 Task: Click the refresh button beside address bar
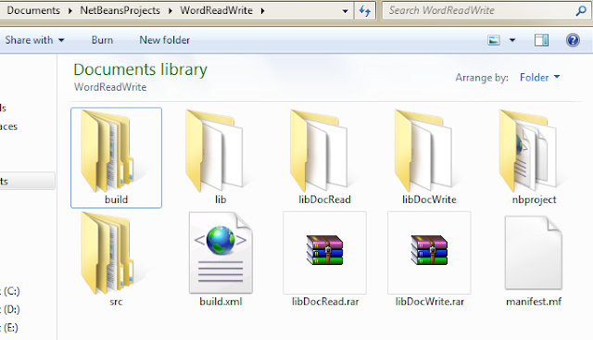365,10
